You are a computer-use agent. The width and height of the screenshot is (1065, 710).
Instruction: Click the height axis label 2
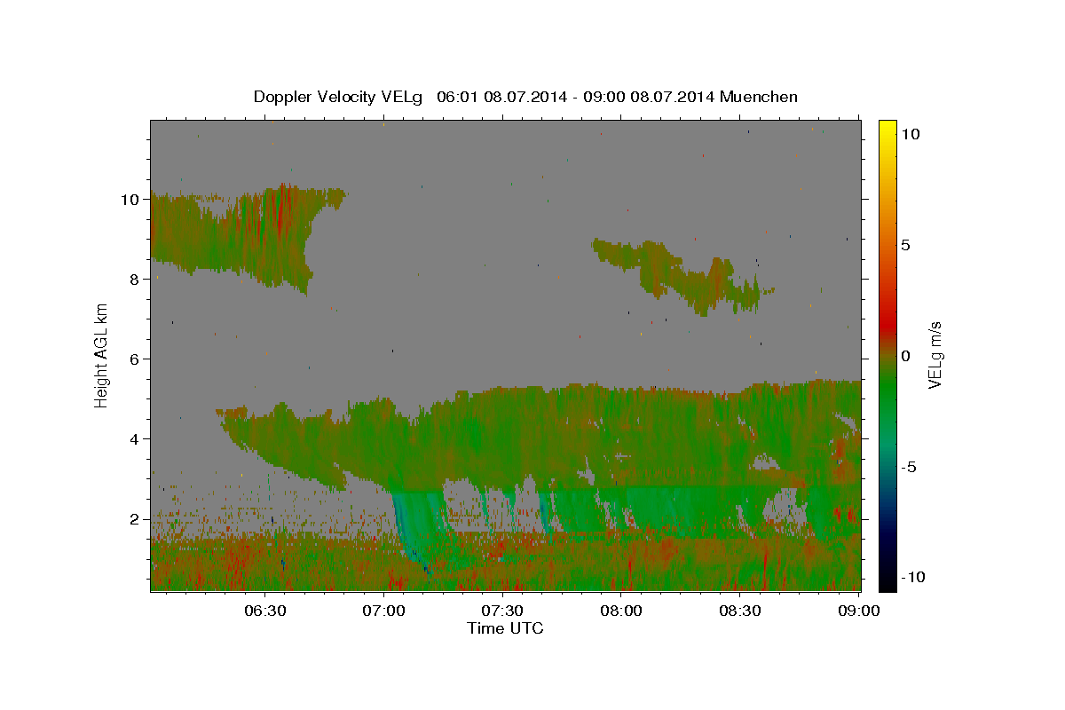coord(135,519)
